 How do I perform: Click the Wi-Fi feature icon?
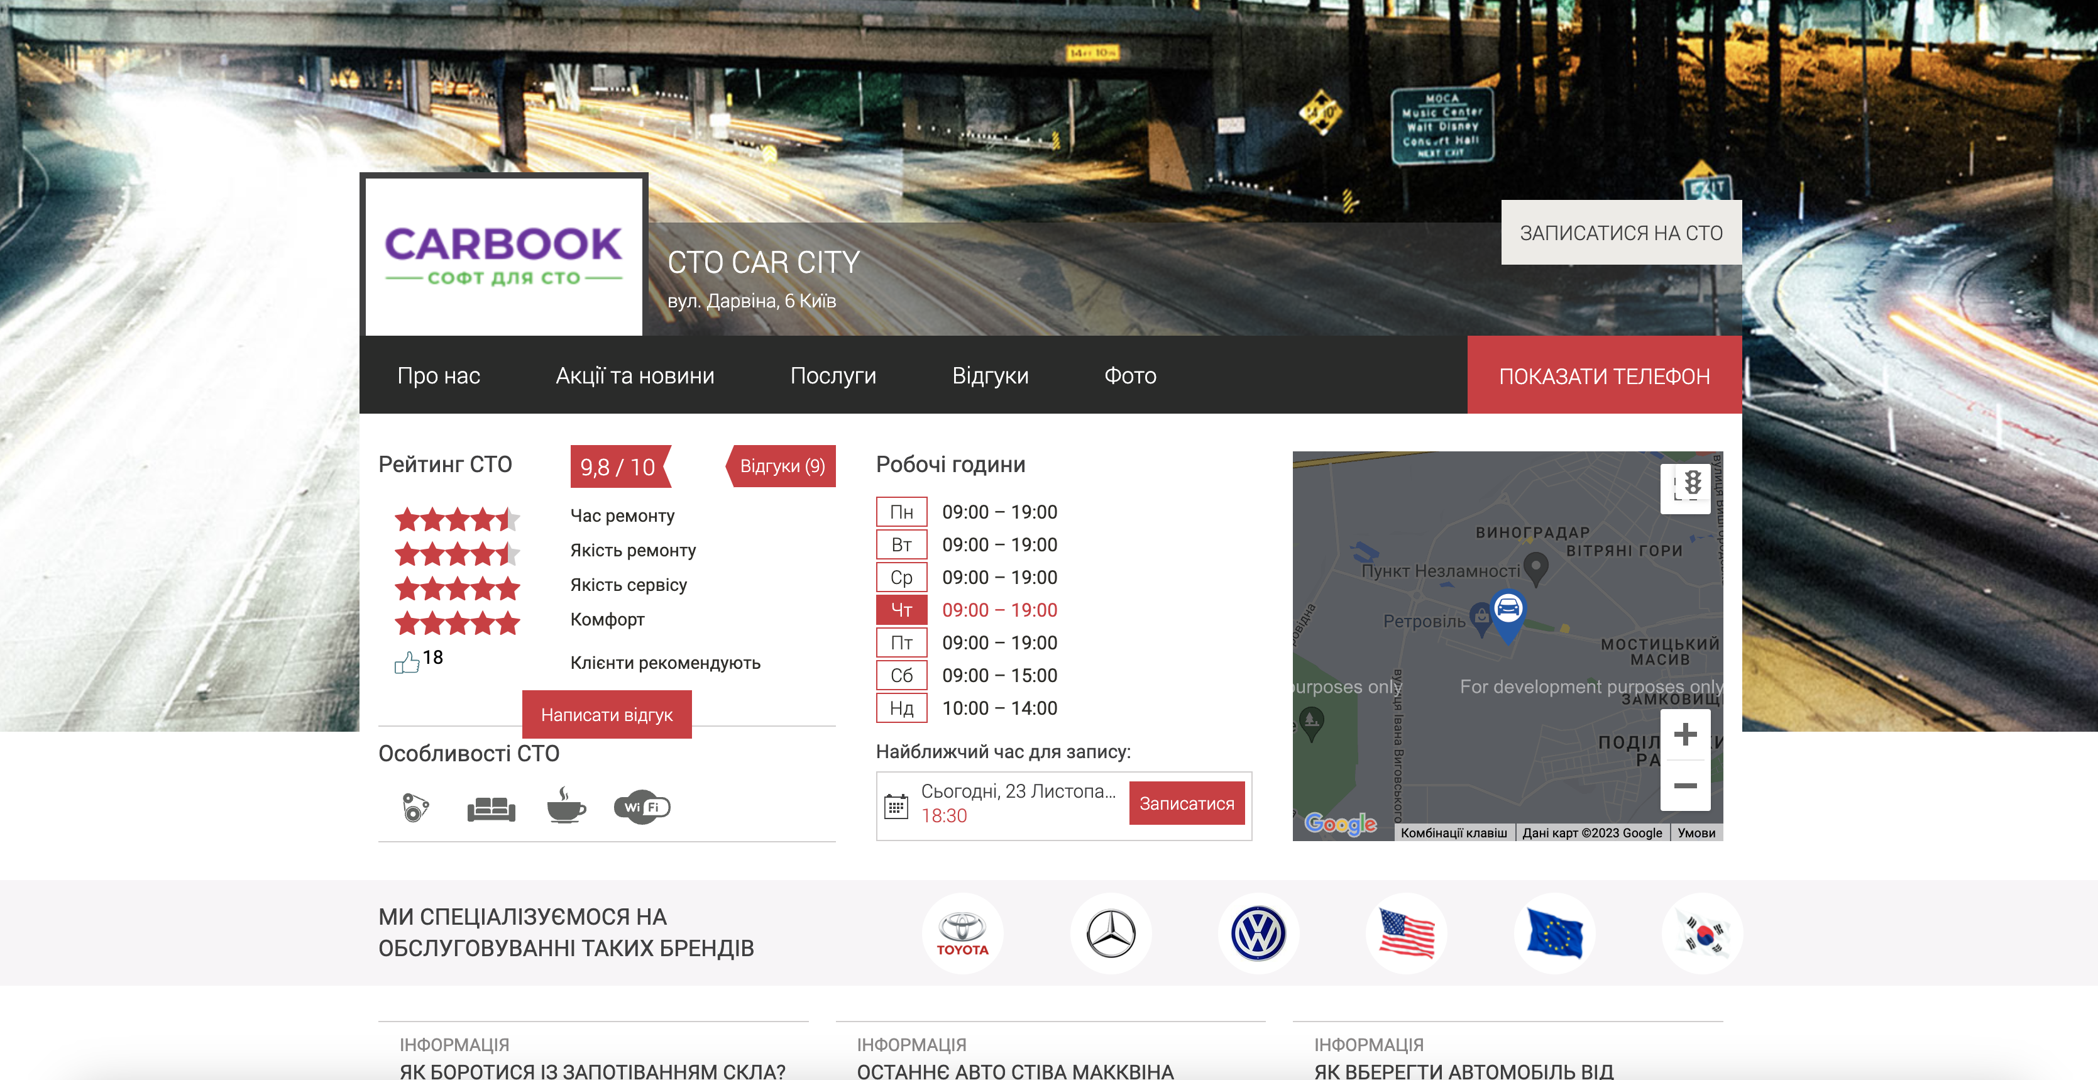tap(642, 807)
